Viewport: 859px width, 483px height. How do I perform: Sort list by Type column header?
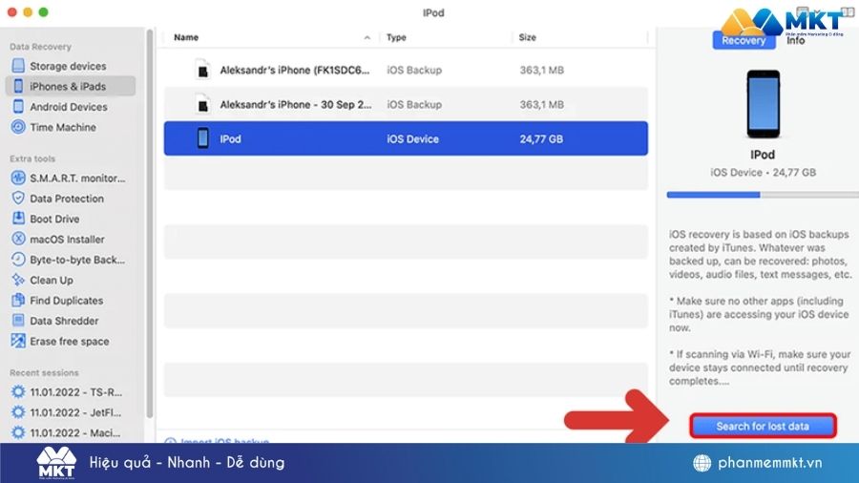click(396, 37)
